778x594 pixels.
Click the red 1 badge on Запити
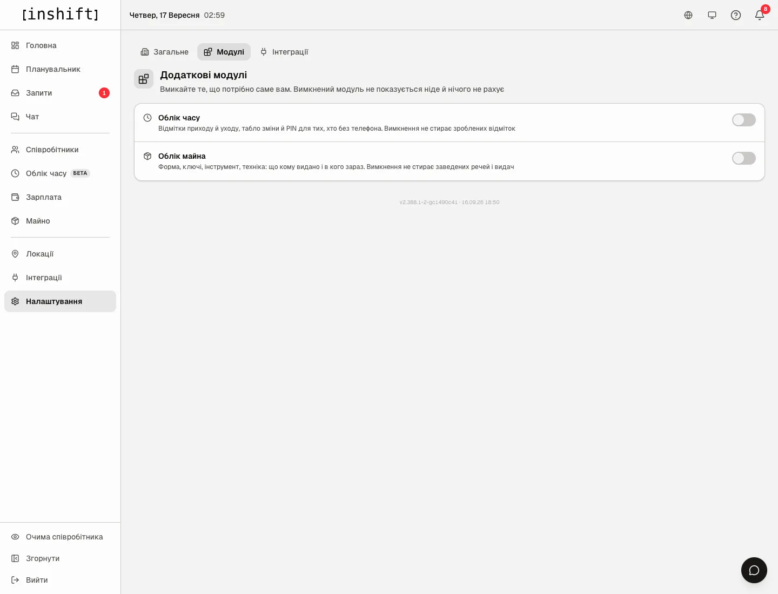coord(104,93)
